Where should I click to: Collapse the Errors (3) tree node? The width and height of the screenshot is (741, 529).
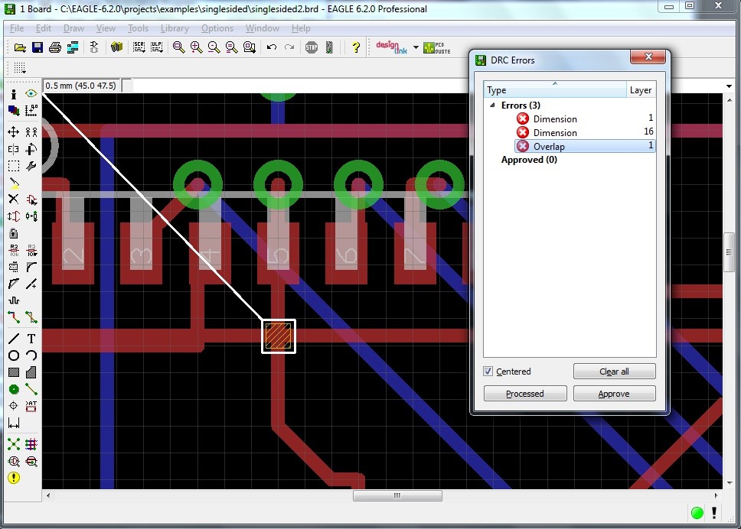tap(493, 105)
